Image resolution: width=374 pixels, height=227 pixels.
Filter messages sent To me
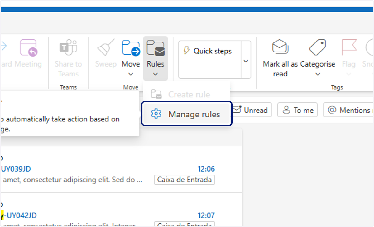297,110
